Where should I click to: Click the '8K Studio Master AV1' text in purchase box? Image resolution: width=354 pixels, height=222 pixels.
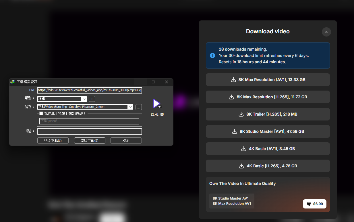point(231,198)
